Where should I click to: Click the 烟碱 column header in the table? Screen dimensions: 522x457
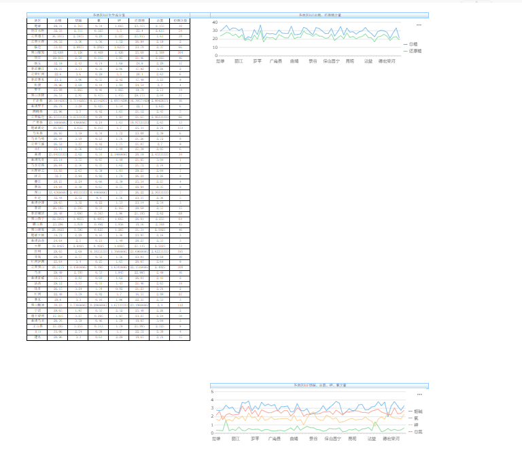tap(78, 20)
